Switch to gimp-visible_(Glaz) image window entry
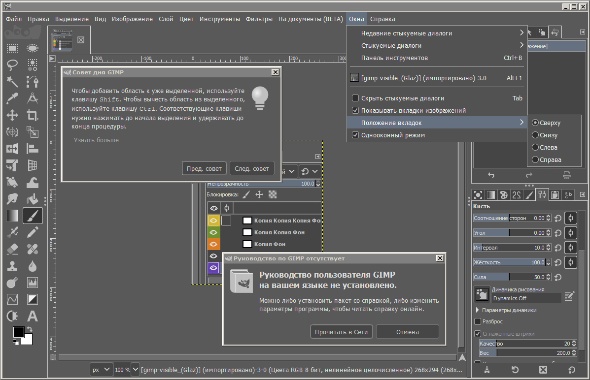The width and height of the screenshot is (590, 380). click(x=437, y=78)
